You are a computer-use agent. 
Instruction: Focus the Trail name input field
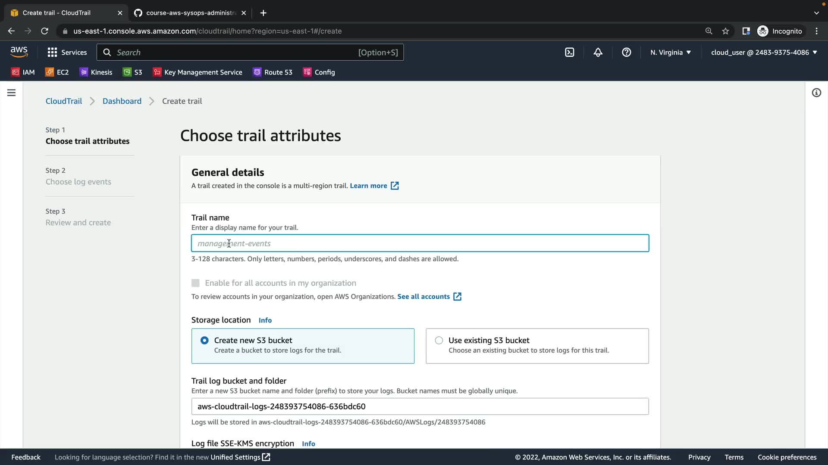pos(420,243)
